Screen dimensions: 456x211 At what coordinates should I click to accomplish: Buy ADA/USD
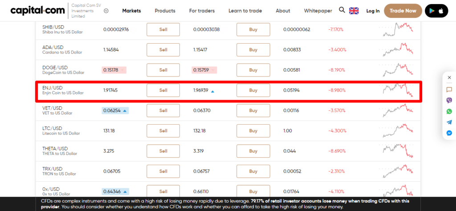click(x=253, y=50)
